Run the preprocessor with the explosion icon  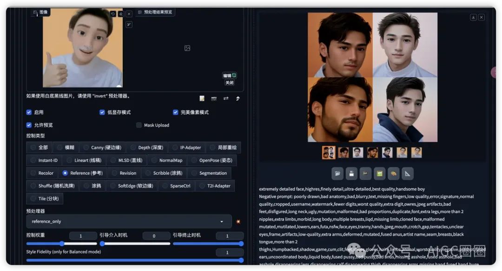[x=238, y=221]
